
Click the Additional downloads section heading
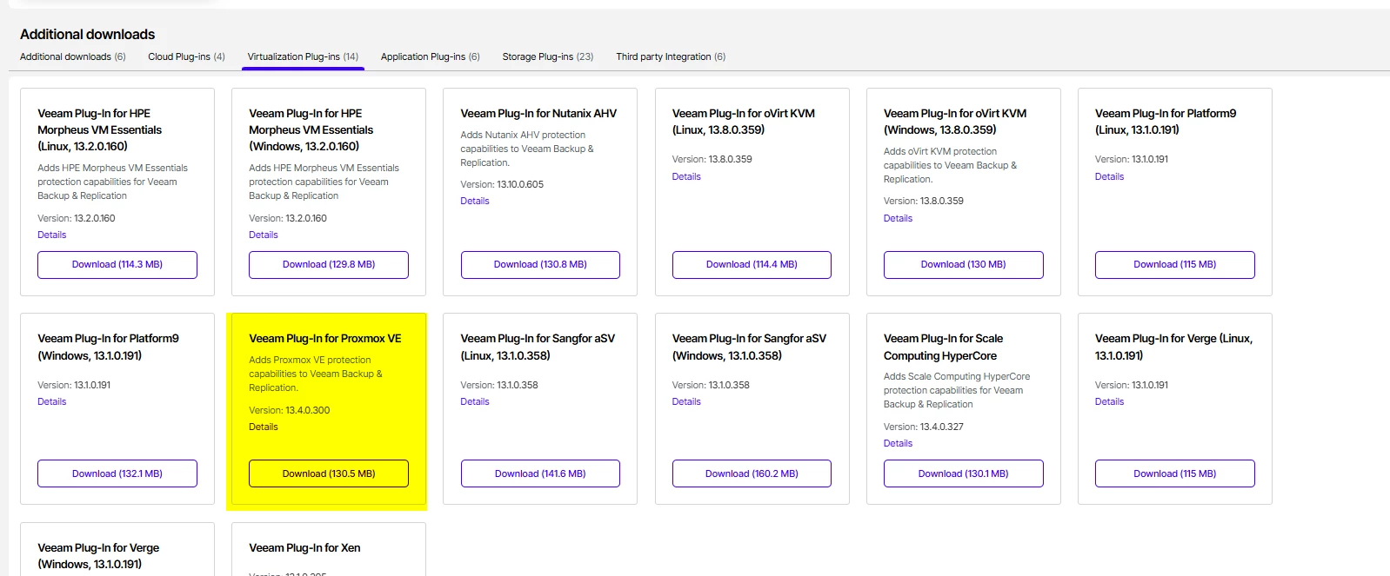point(87,34)
